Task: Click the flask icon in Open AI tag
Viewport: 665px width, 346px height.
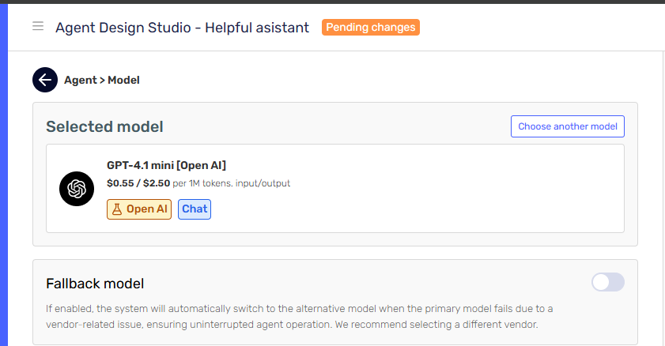Action: point(117,209)
